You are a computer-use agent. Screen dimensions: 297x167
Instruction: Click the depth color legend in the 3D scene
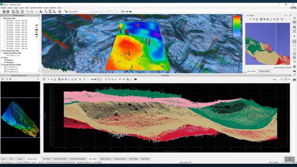(x=237, y=26)
